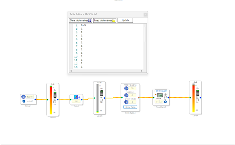This screenshot has width=235, height=145.
Task: Click the Read button in ReadBack3
Action: click(160, 95)
